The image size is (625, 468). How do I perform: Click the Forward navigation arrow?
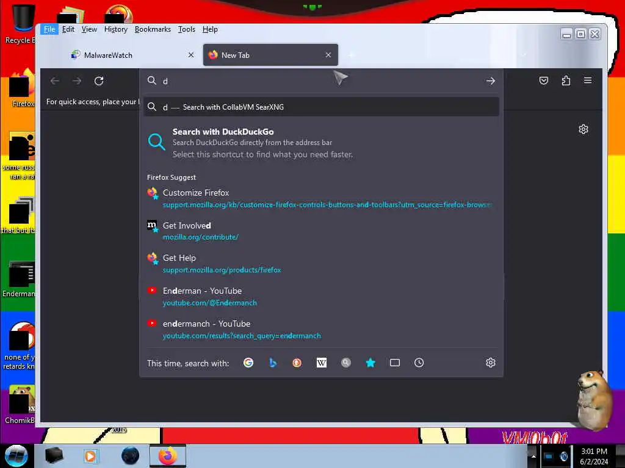[x=77, y=81]
